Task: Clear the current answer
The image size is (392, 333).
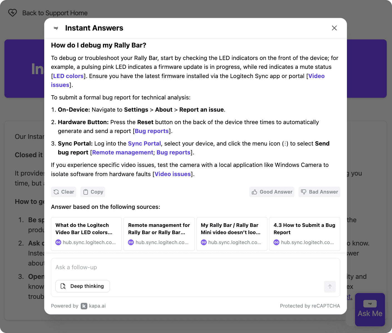Action: (x=64, y=192)
